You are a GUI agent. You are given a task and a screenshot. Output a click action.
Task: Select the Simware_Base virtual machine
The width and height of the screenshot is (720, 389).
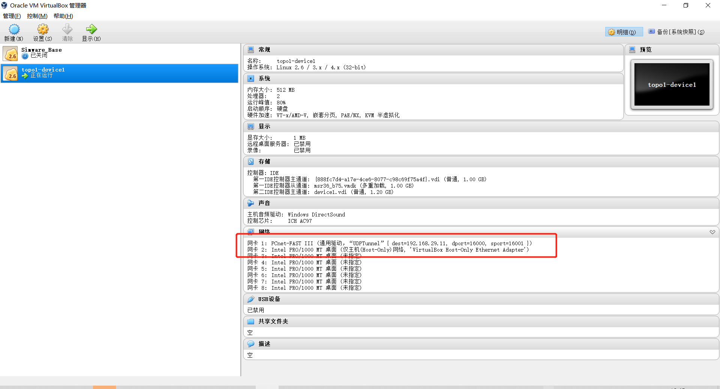coord(120,54)
